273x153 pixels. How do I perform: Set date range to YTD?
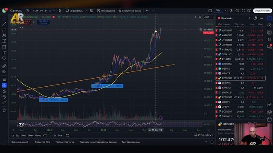(45, 135)
